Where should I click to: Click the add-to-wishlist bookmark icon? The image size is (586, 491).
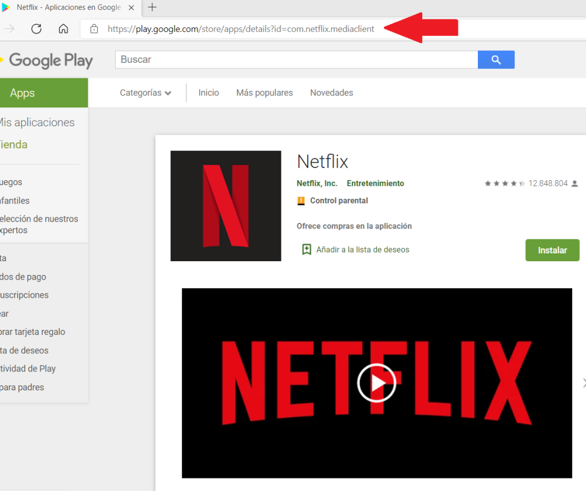[306, 250]
